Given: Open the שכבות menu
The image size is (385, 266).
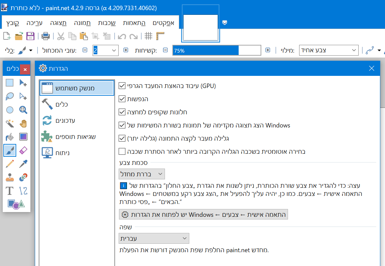Looking at the screenshot, I should (x=107, y=23).
